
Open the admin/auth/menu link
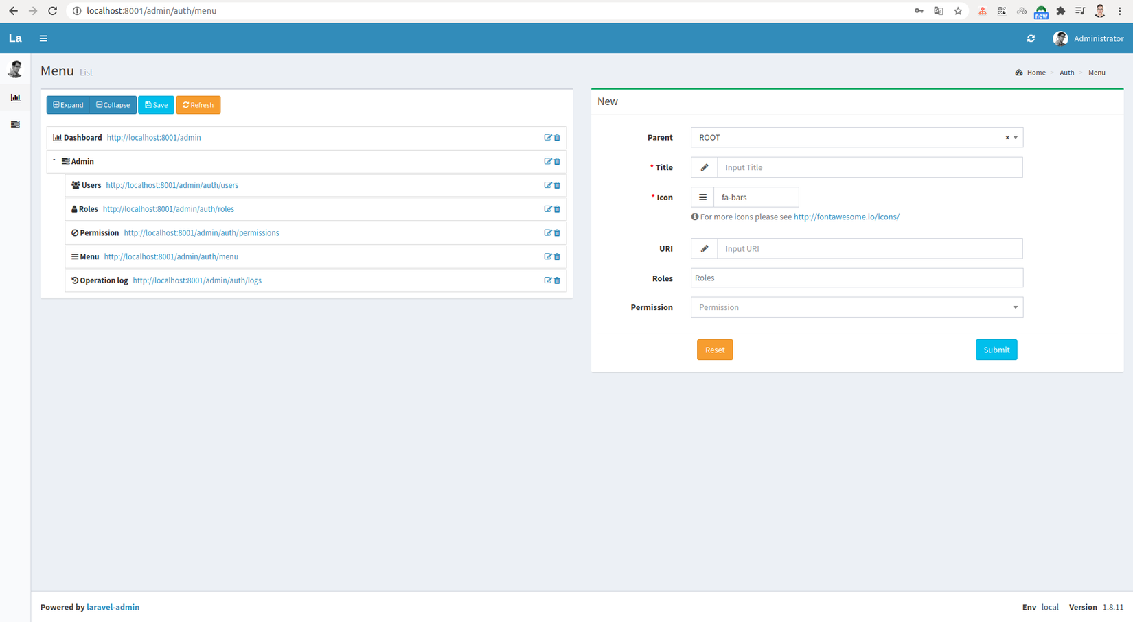tap(171, 256)
